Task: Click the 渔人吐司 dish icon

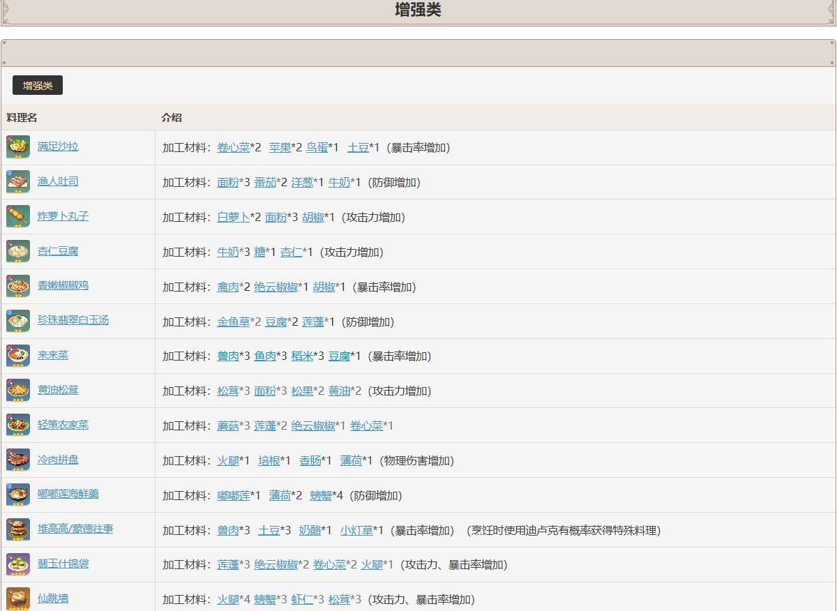Action: (18, 182)
